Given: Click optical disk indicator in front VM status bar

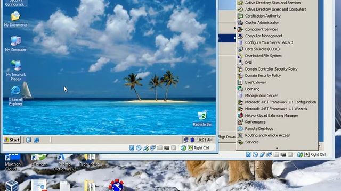Looking at the screenshot, I should pyautogui.click(x=139, y=147).
